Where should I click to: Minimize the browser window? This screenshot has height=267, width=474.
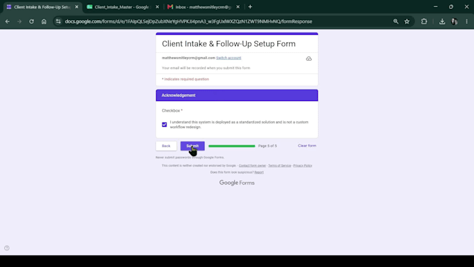click(435, 7)
